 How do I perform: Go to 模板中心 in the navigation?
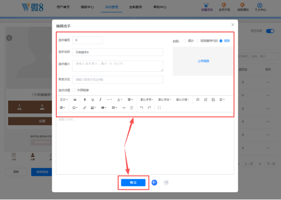point(87,7)
